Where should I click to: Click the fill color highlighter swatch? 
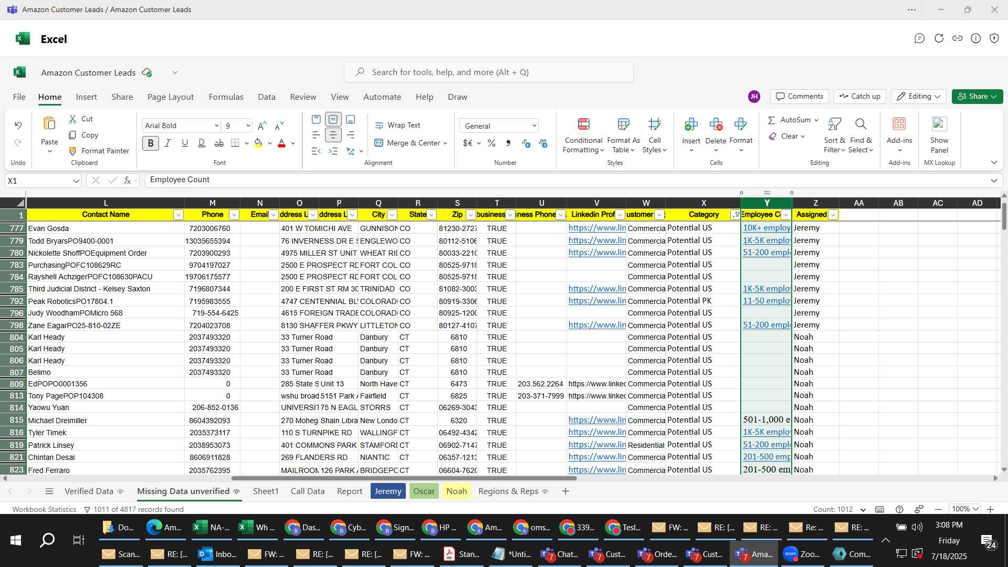point(258,143)
